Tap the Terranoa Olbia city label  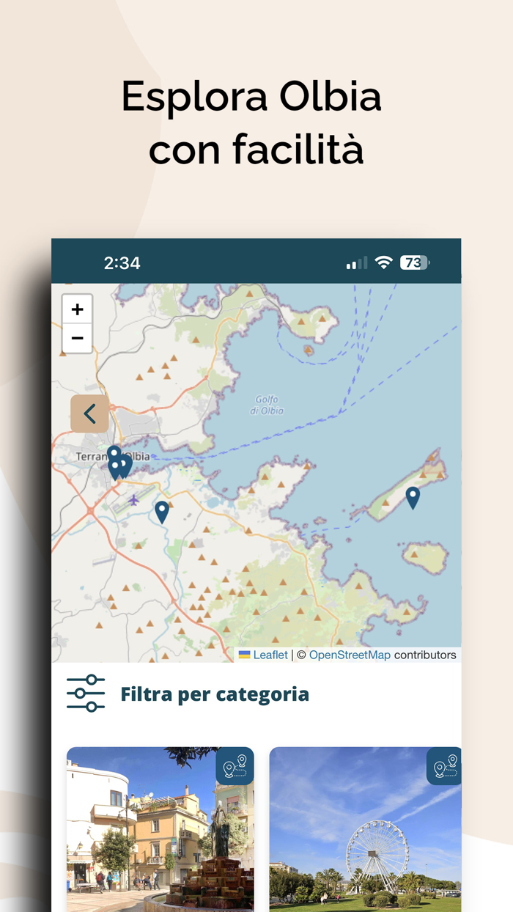coord(113,456)
